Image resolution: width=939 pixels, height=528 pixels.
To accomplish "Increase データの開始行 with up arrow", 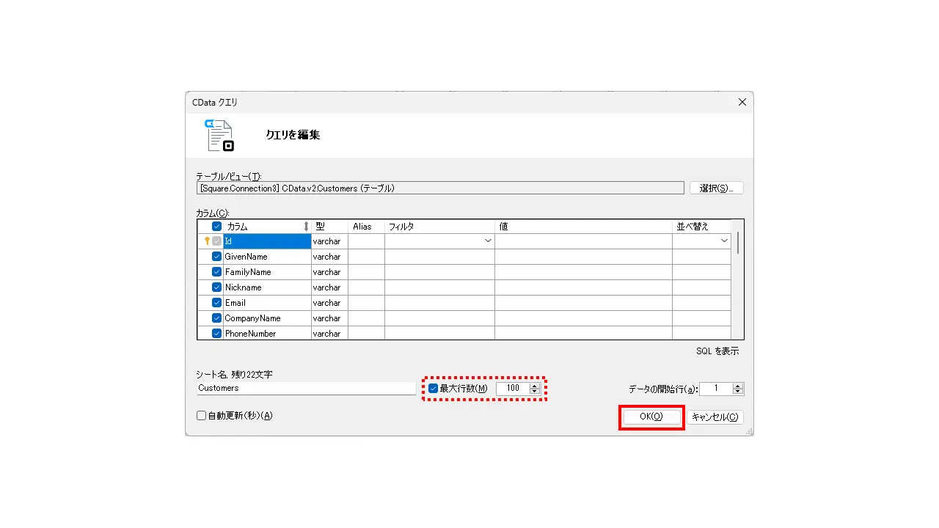I will click(738, 386).
